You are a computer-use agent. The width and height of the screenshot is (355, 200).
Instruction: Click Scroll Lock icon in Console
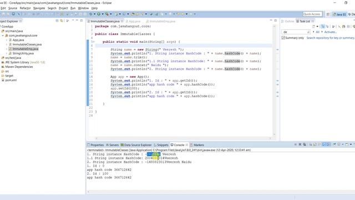(x=315, y=144)
